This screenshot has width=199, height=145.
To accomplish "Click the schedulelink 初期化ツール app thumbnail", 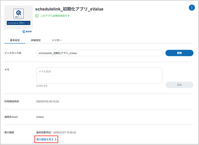I will (19, 17).
